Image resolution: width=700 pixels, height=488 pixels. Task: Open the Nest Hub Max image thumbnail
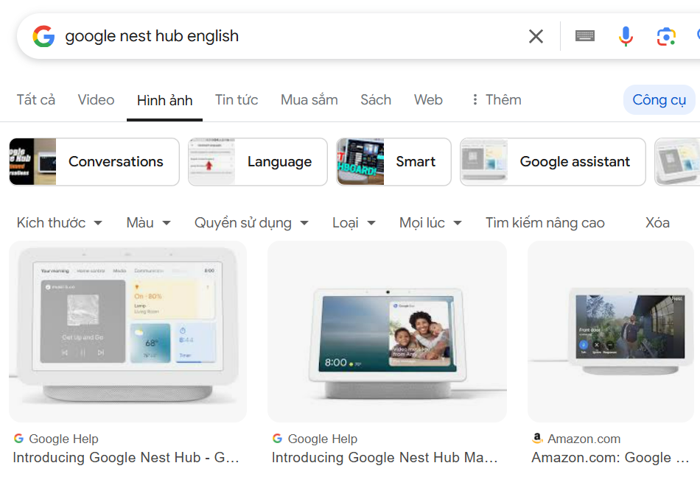[x=387, y=331]
